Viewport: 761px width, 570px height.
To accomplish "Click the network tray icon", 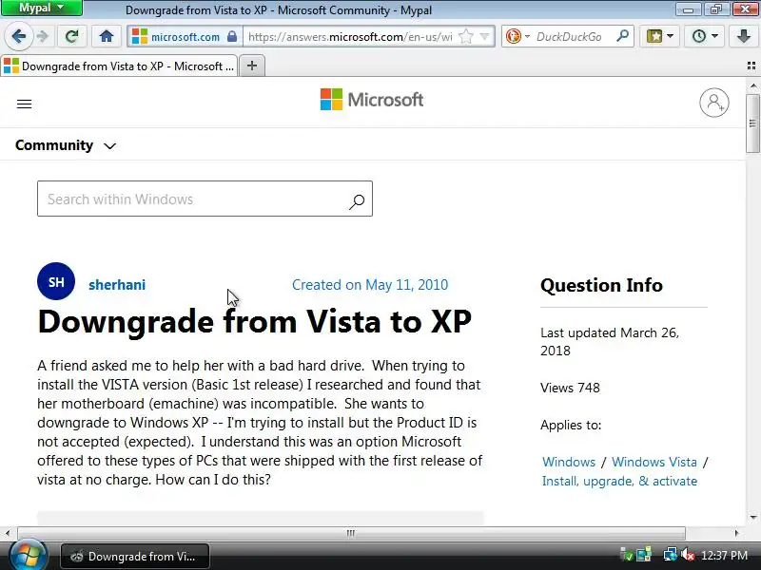I will pyautogui.click(x=671, y=555).
